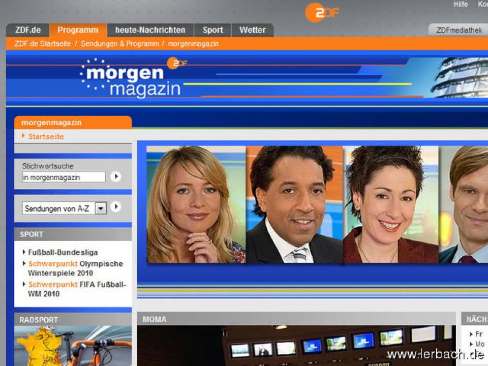Open the Sendungen von A-Z dropdown

[101, 208]
